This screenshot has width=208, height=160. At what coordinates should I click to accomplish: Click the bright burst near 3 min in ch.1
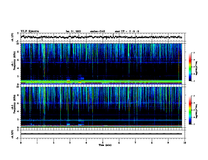[x=68, y=81]
